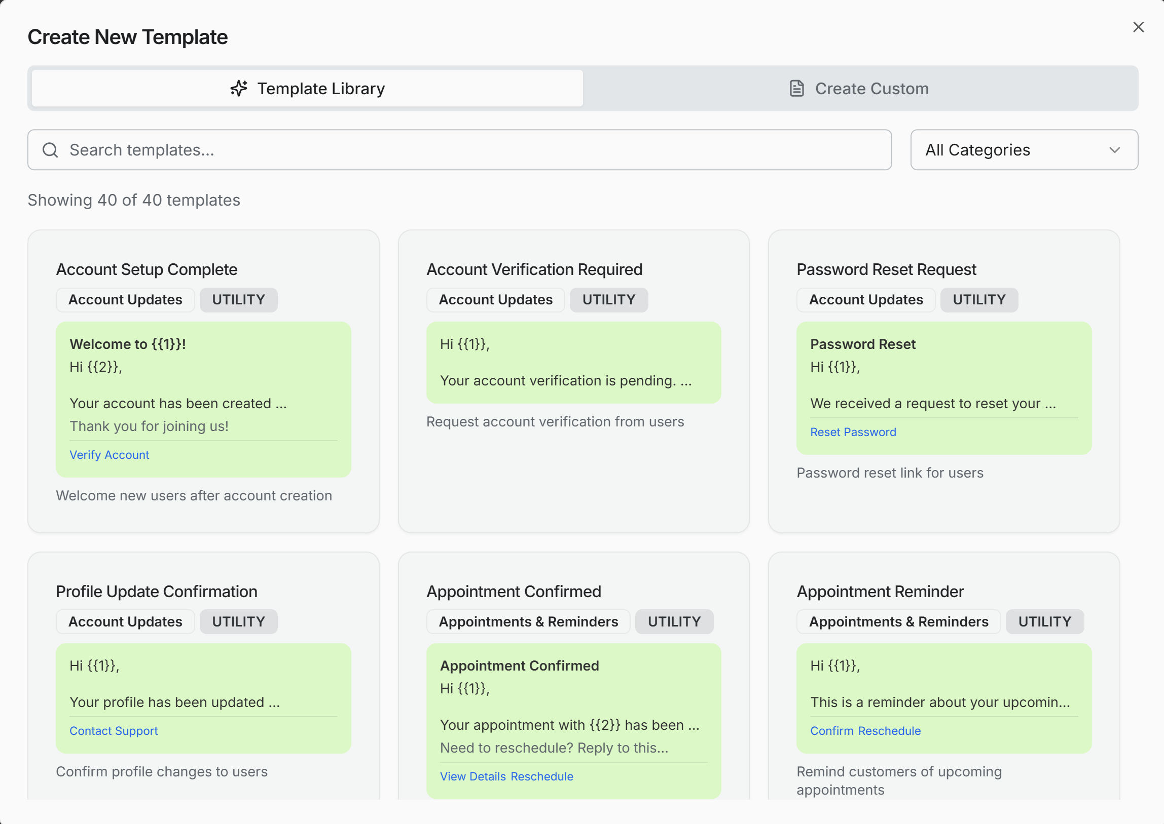Viewport: 1164px width, 824px height.
Task: Click the Verify Account link
Action: 109,455
